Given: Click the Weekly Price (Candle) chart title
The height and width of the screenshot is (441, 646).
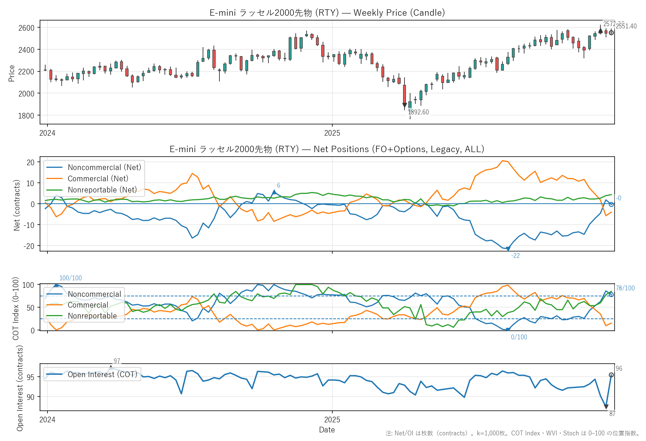Looking at the screenshot, I should (x=327, y=13).
